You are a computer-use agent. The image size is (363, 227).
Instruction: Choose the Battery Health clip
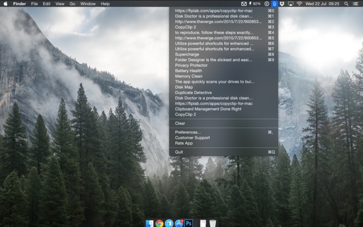[x=224, y=71]
